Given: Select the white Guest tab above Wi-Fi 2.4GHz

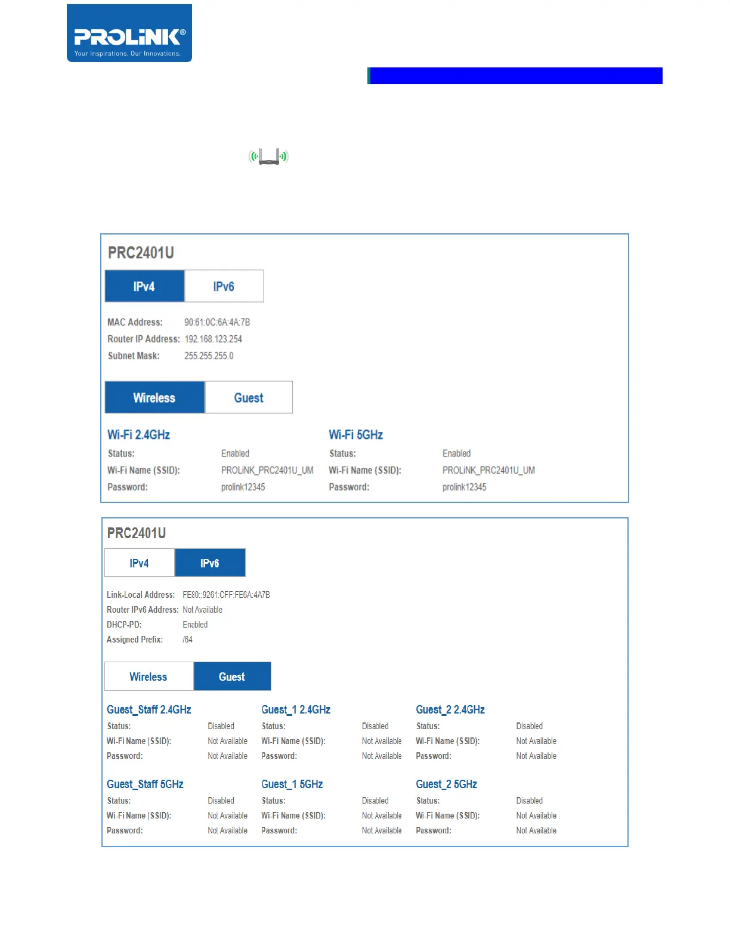Looking at the screenshot, I should (249, 398).
